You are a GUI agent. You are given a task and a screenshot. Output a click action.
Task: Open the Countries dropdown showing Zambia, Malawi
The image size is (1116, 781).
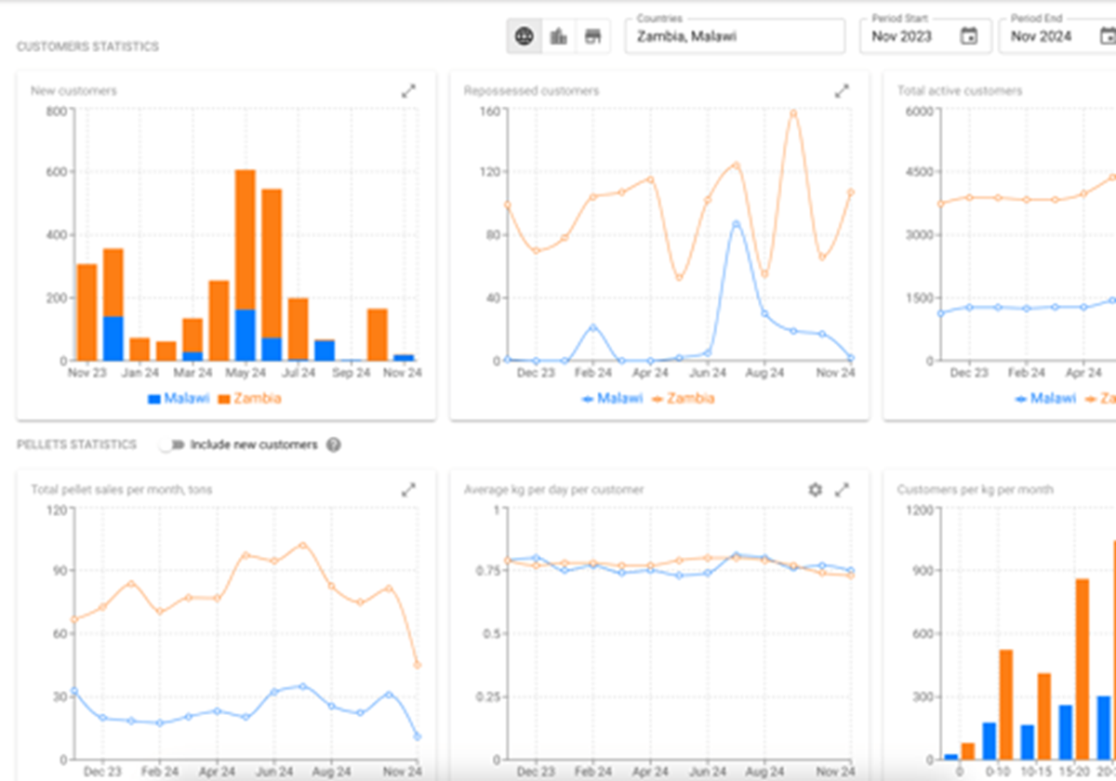point(735,36)
